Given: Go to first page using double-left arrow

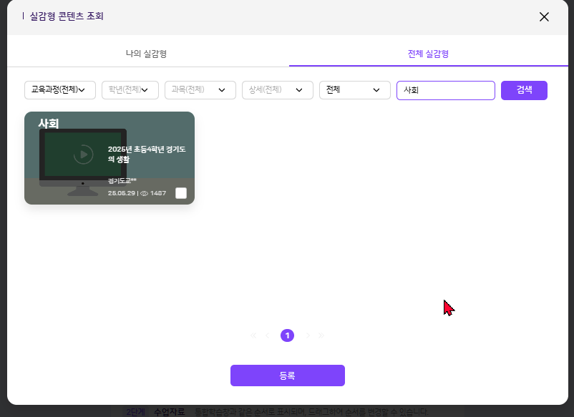Looking at the screenshot, I should pos(253,335).
